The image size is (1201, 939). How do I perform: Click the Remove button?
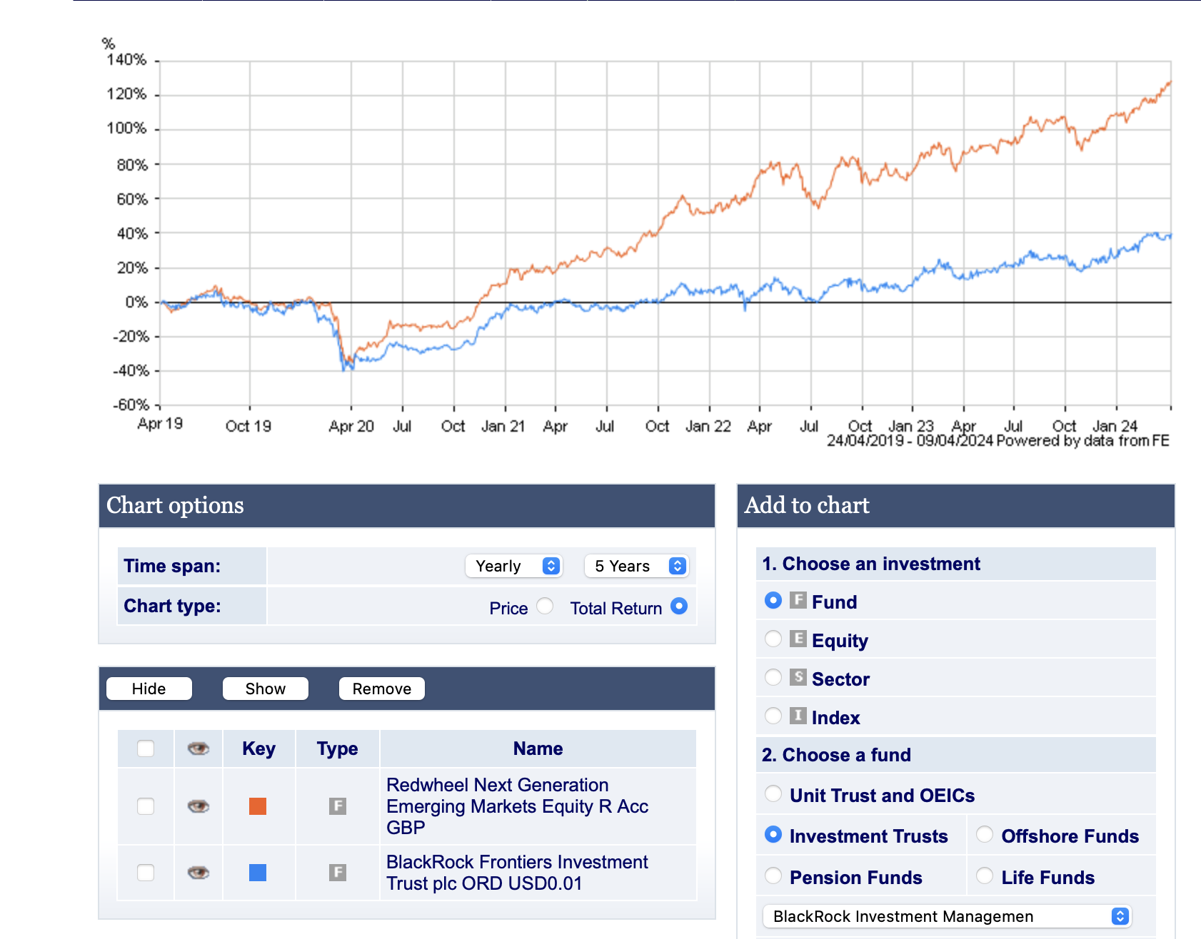tap(382, 689)
